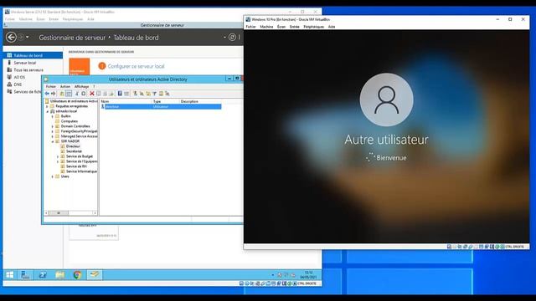Click Configurer ce serveur local link
Screen dimensions: 536x301
click(136, 66)
